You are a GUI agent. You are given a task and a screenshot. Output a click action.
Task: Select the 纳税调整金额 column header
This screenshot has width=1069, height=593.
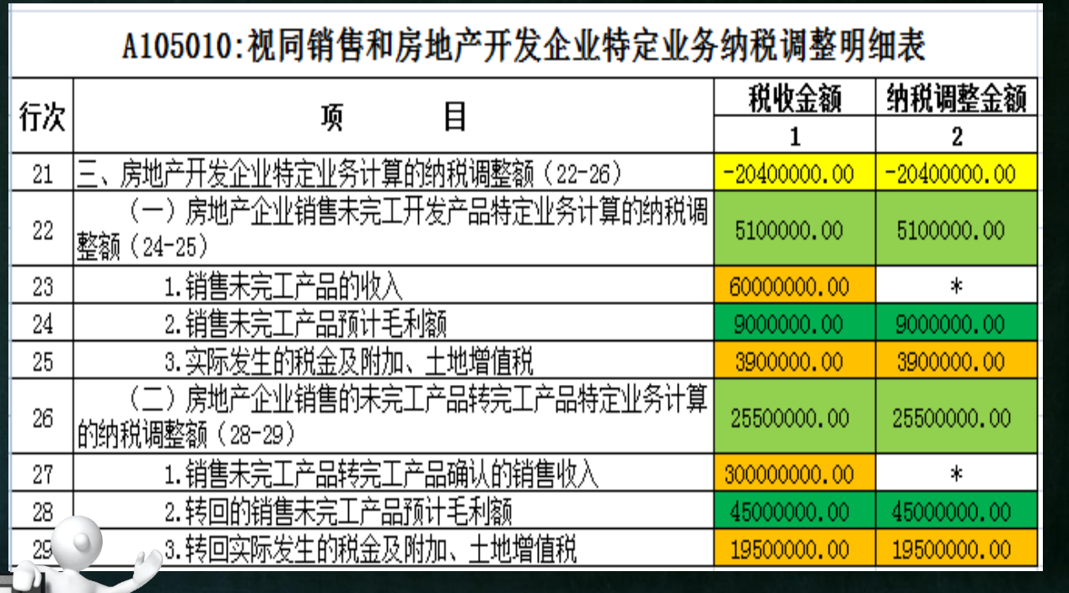click(956, 99)
